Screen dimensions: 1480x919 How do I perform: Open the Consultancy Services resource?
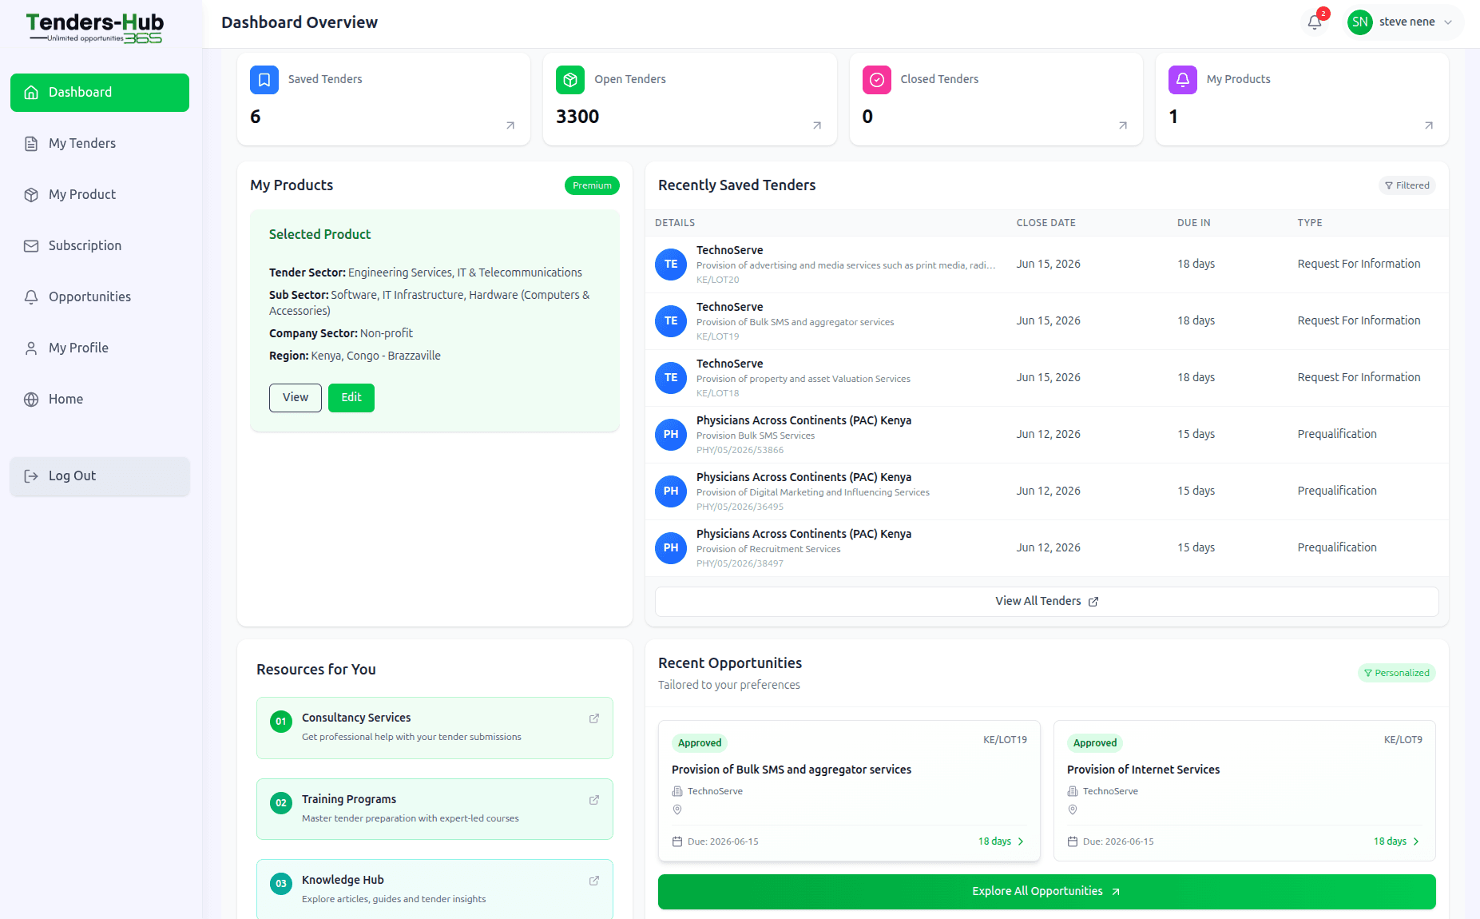click(x=434, y=728)
